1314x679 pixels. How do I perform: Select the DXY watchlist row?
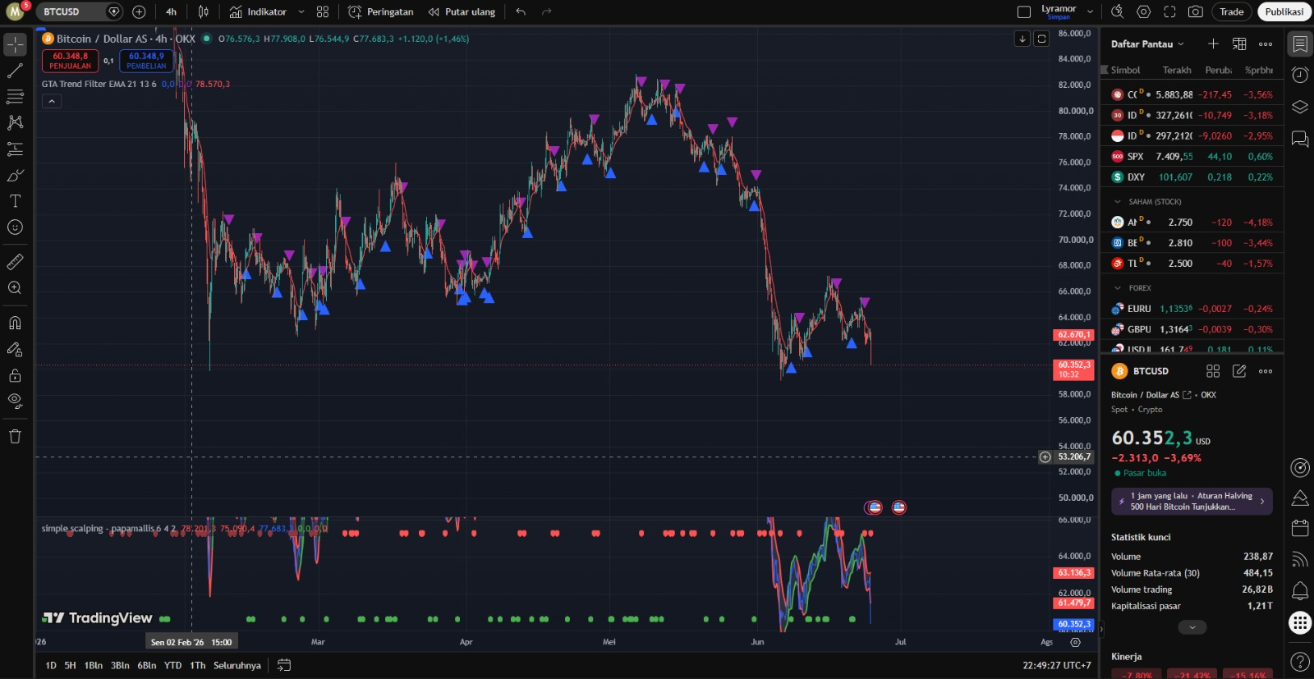(1192, 177)
